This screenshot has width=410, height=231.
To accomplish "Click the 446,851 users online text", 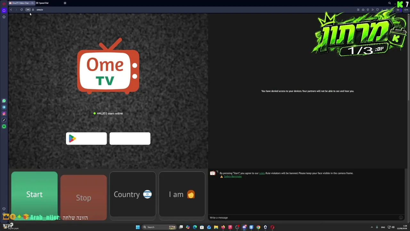I will (110, 113).
